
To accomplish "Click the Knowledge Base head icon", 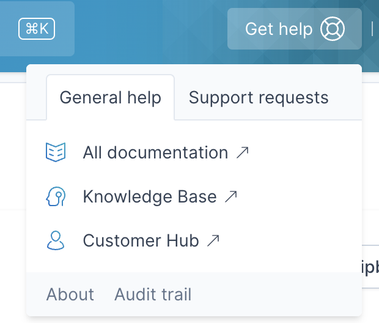I will 56,196.
